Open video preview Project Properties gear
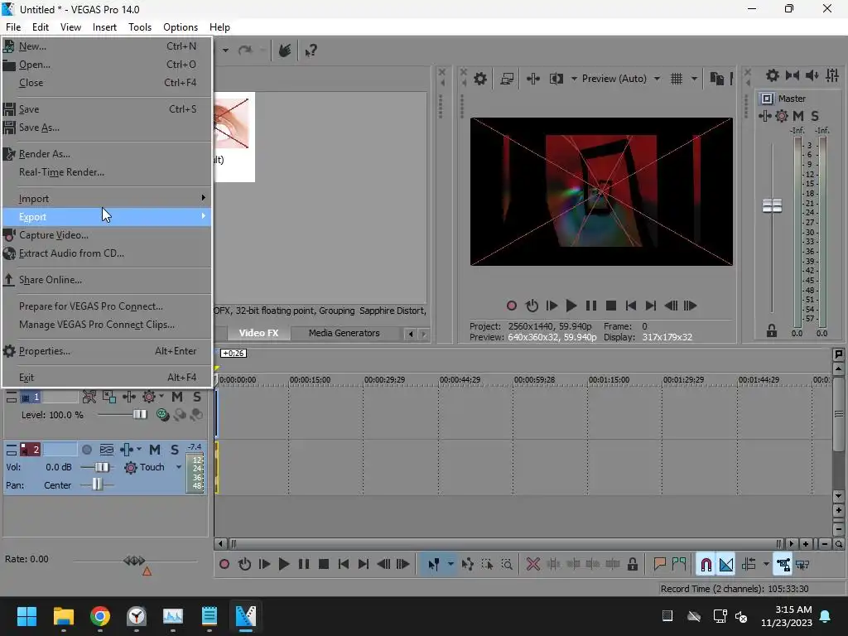 point(479,79)
